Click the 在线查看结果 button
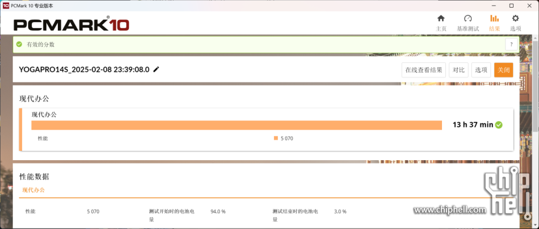This screenshot has height=229, width=539. coord(423,70)
